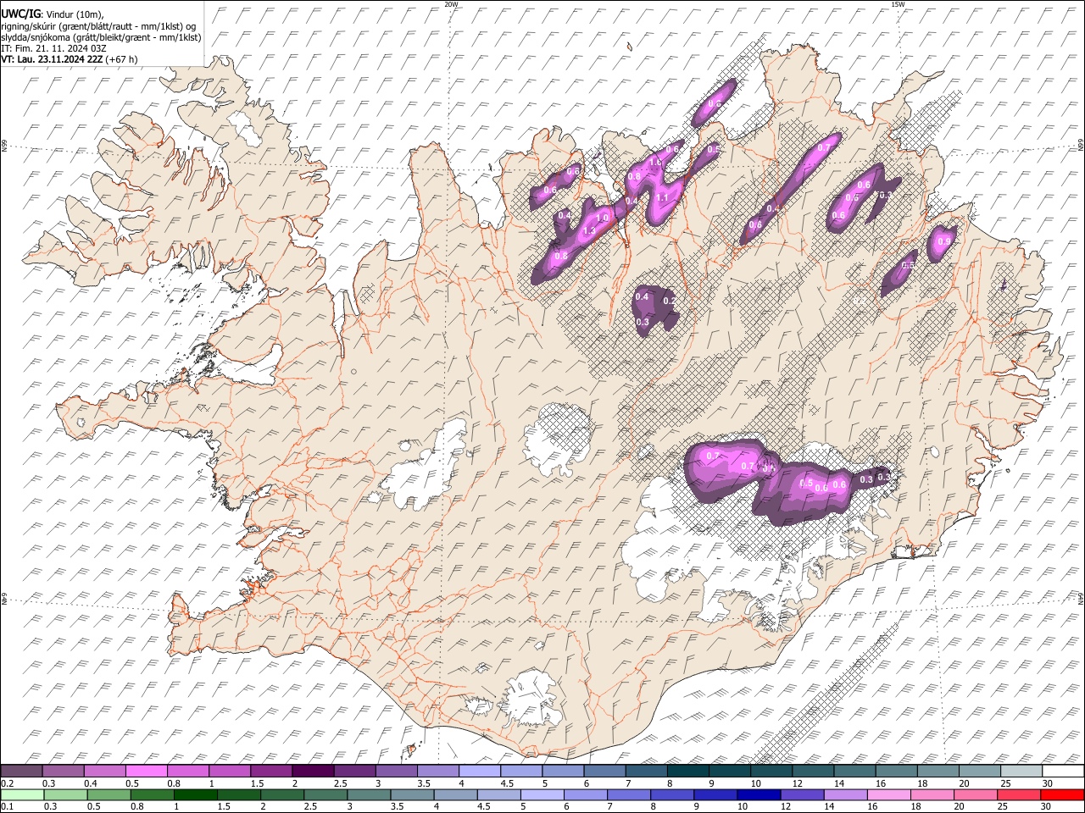Viewport: 1085px width, 813px height.
Task: Choose the darkest green swatch labeled 1, lower legend
Action: tap(195, 794)
